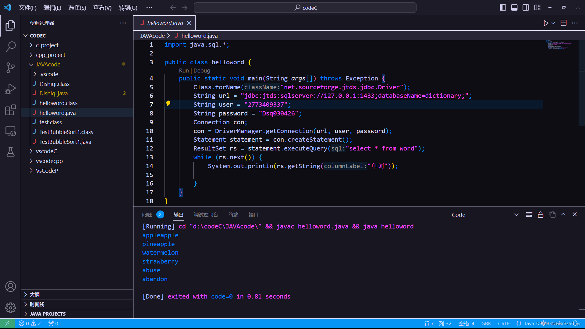The width and height of the screenshot is (585, 329).
Task: Open Manage settings gear menu
Action: [11, 308]
